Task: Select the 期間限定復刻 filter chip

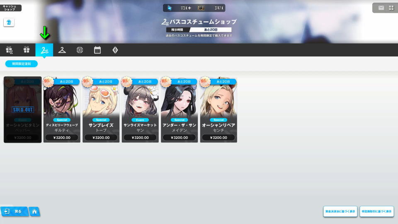Action: [x=22, y=64]
